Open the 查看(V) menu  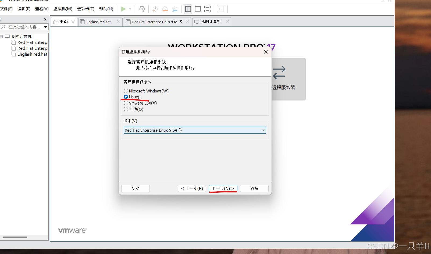[x=42, y=9]
